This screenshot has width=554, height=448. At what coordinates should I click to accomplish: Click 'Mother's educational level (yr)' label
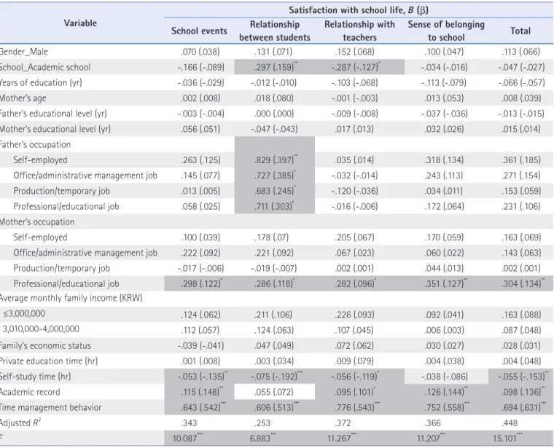[x=55, y=129]
